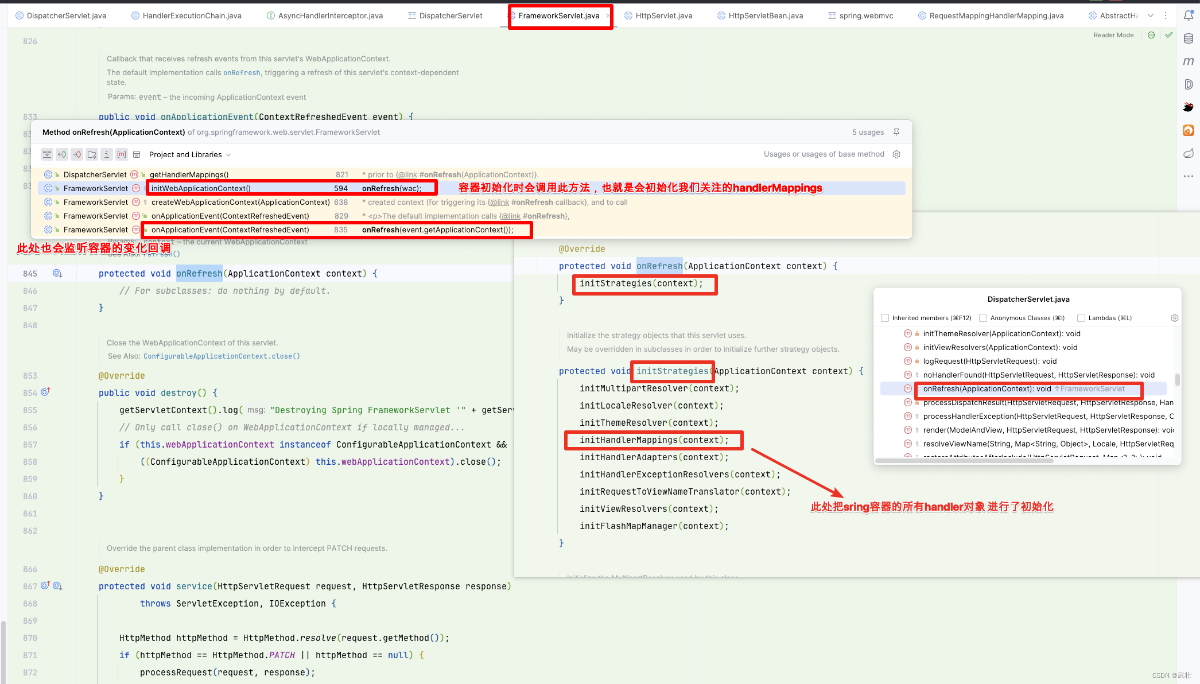Open the black bird plugin icon
1200x684 pixels.
click(x=1188, y=107)
